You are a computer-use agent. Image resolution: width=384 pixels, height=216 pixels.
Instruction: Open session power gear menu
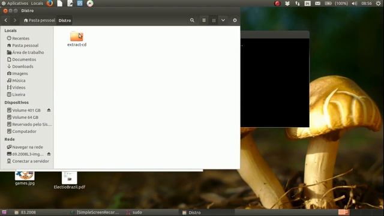pos(379,4)
